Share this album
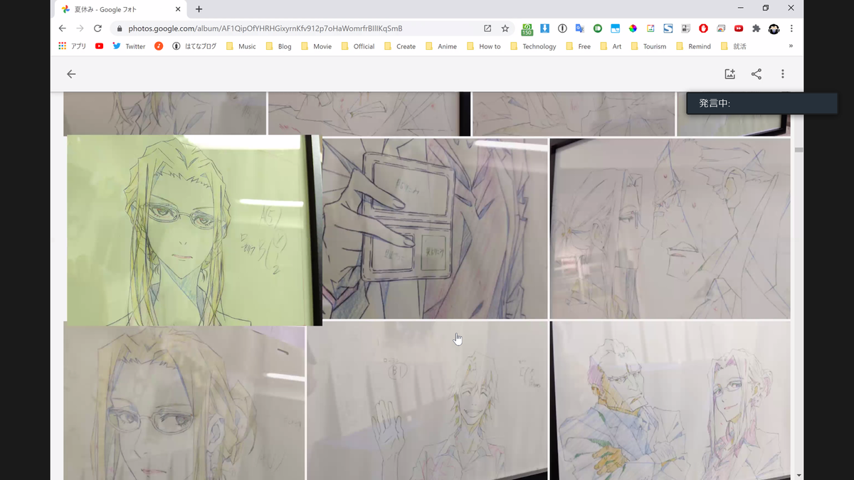This screenshot has height=480, width=854. 757,74
